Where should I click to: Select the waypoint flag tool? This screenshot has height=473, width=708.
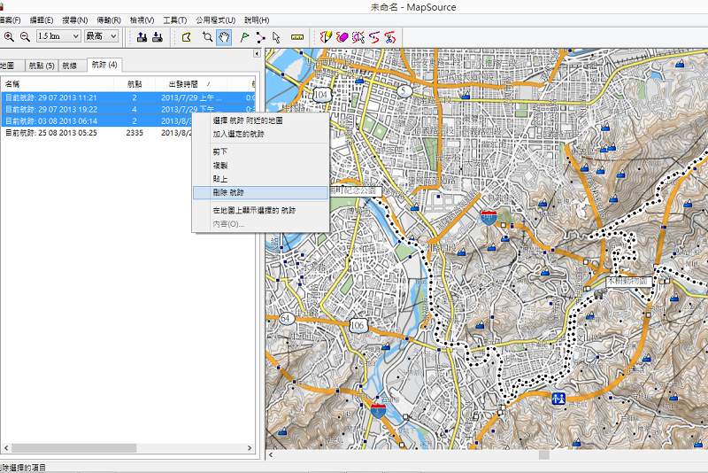click(x=243, y=36)
